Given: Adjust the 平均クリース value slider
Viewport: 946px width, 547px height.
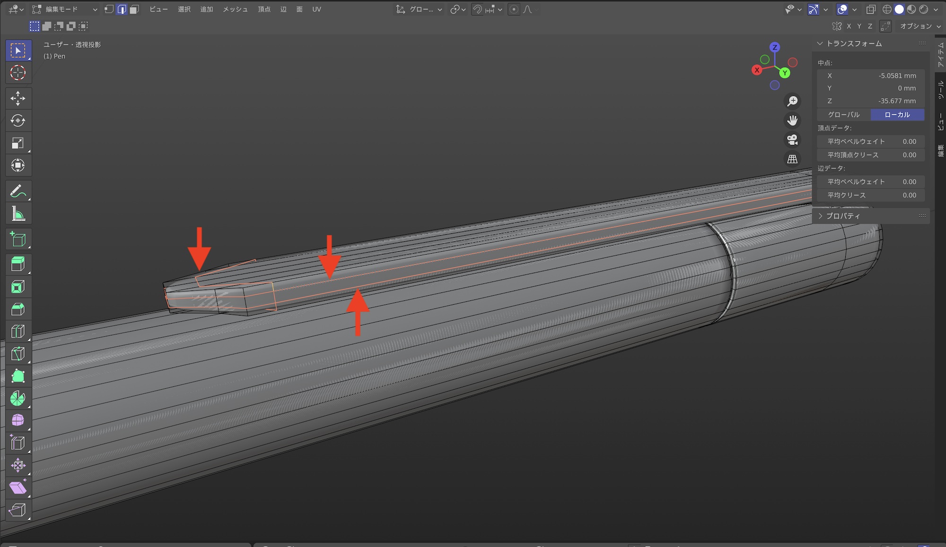Looking at the screenshot, I should [x=871, y=195].
